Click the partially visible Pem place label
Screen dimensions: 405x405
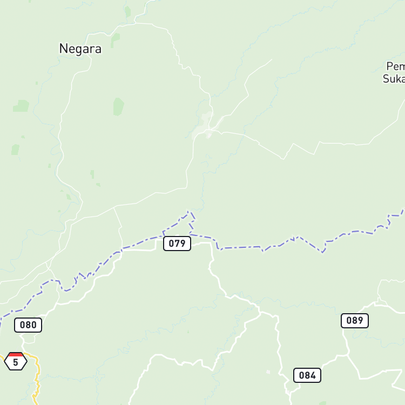[395, 66]
